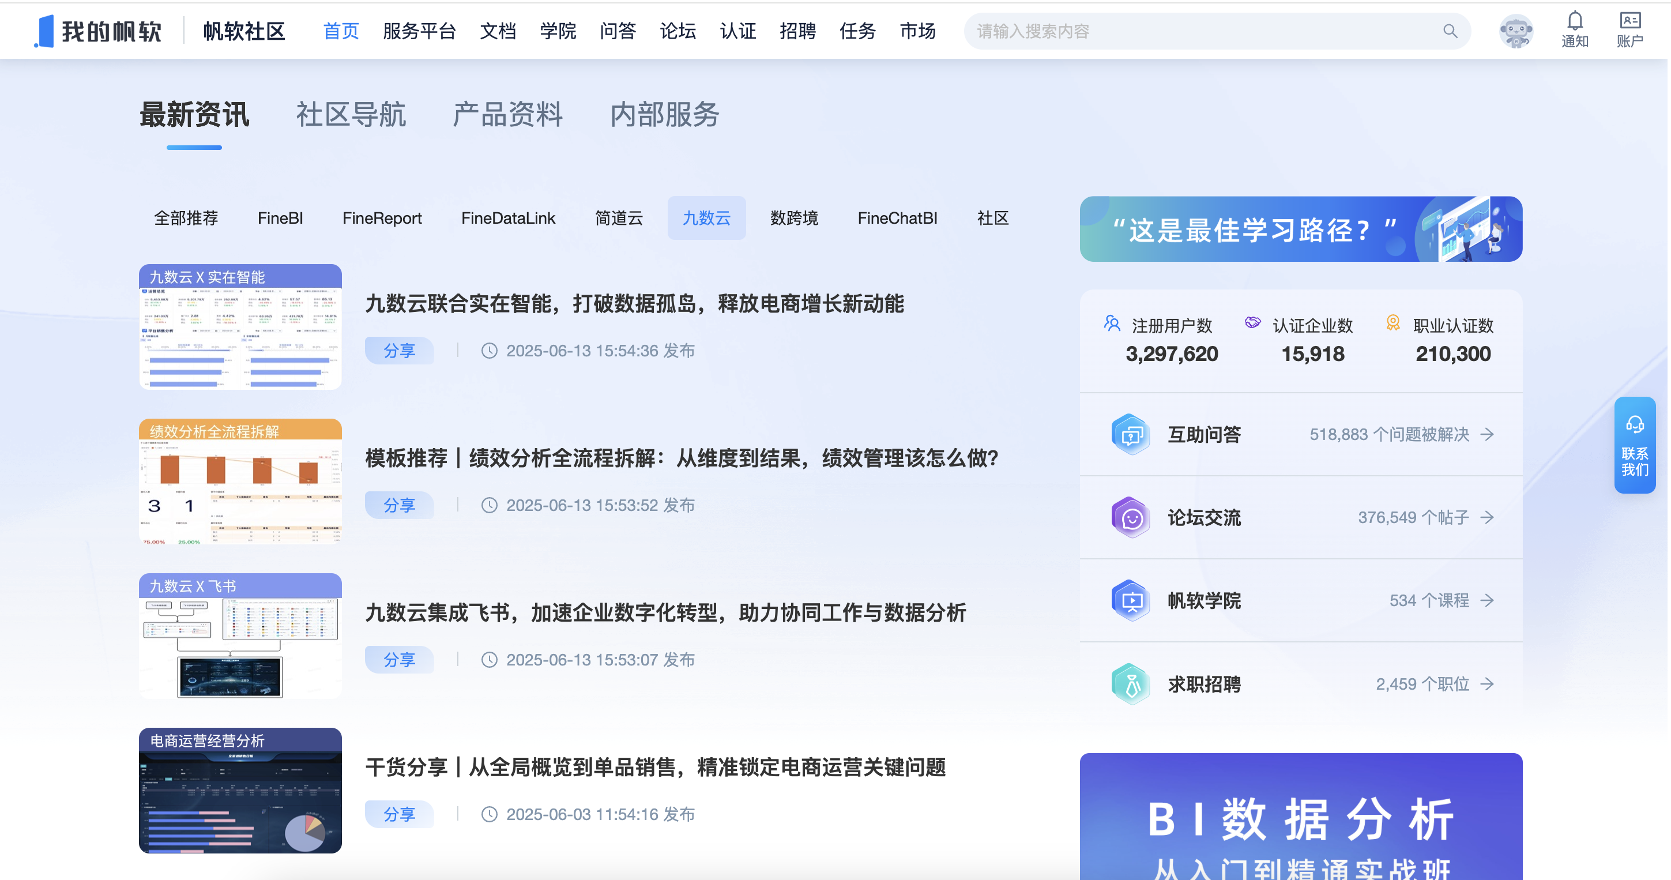Click the 互助问答 hexagon icon
This screenshot has height=880, width=1671.
tap(1130, 434)
